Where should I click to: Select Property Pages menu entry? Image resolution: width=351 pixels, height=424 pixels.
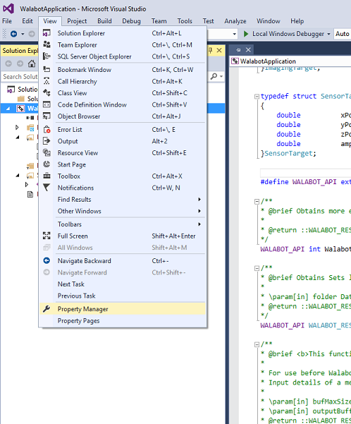[x=123, y=321]
